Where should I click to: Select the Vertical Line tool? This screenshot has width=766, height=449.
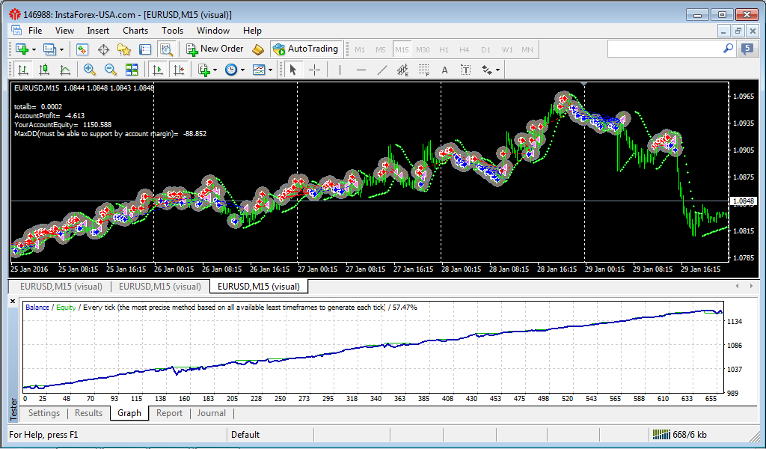click(x=340, y=70)
